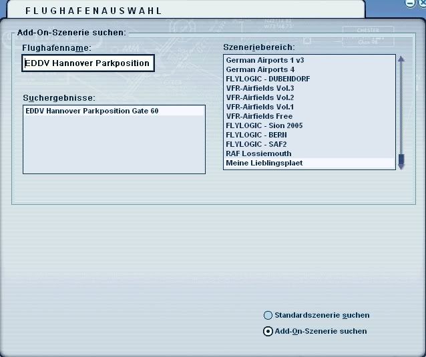Select FLYLOGIC - DUBENDORF scenery area

[x=268, y=79]
